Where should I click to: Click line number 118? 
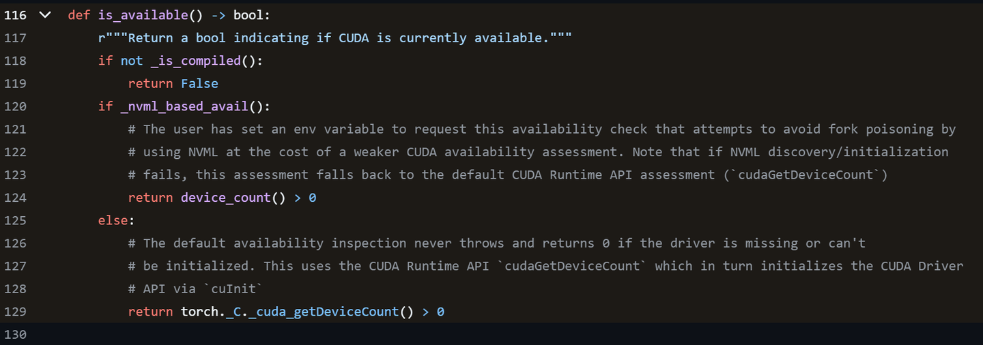15,61
